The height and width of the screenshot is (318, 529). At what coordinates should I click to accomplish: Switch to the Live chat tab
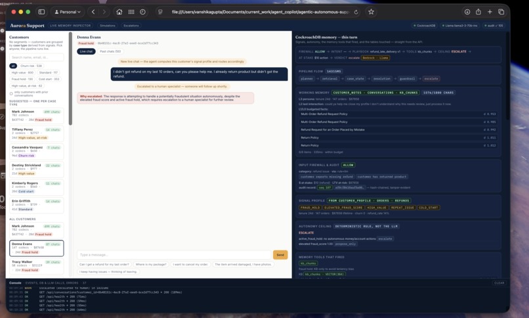click(86, 51)
